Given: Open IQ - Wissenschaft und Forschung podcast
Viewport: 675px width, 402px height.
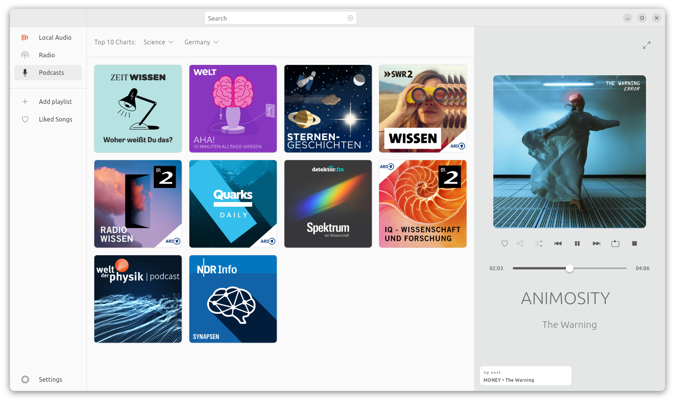Looking at the screenshot, I should [423, 204].
